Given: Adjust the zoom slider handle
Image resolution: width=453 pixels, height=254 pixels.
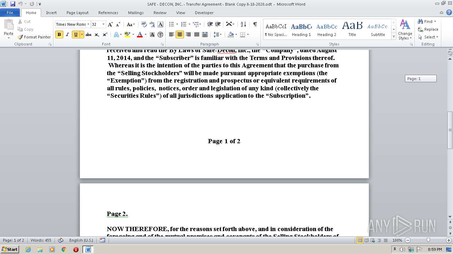Looking at the screenshot, I should click(x=428, y=240).
